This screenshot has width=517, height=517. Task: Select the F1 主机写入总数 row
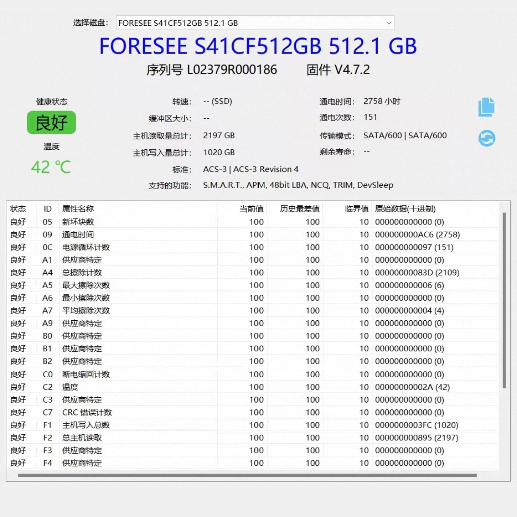point(253,425)
